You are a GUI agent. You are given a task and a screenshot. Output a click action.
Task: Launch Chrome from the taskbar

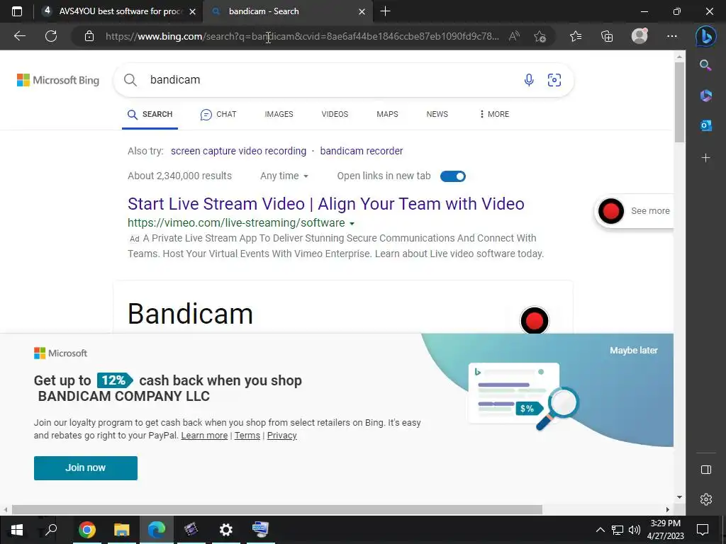point(87,530)
